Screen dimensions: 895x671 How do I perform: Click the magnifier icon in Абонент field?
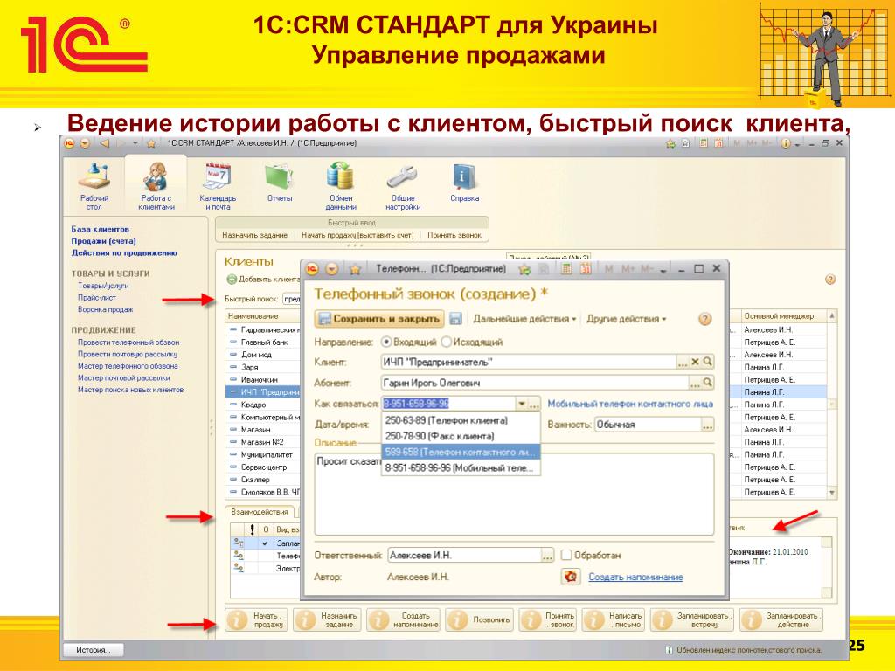point(707,383)
